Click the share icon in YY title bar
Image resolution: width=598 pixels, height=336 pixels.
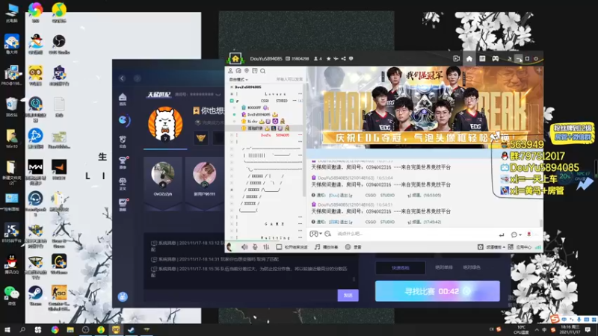click(343, 59)
